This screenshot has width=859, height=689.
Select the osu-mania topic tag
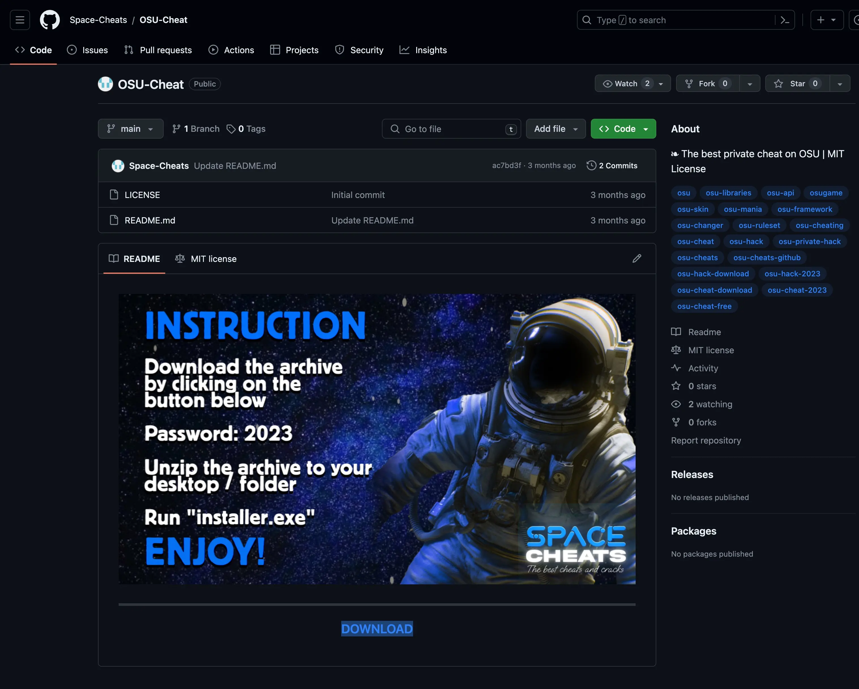click(742, 209)
